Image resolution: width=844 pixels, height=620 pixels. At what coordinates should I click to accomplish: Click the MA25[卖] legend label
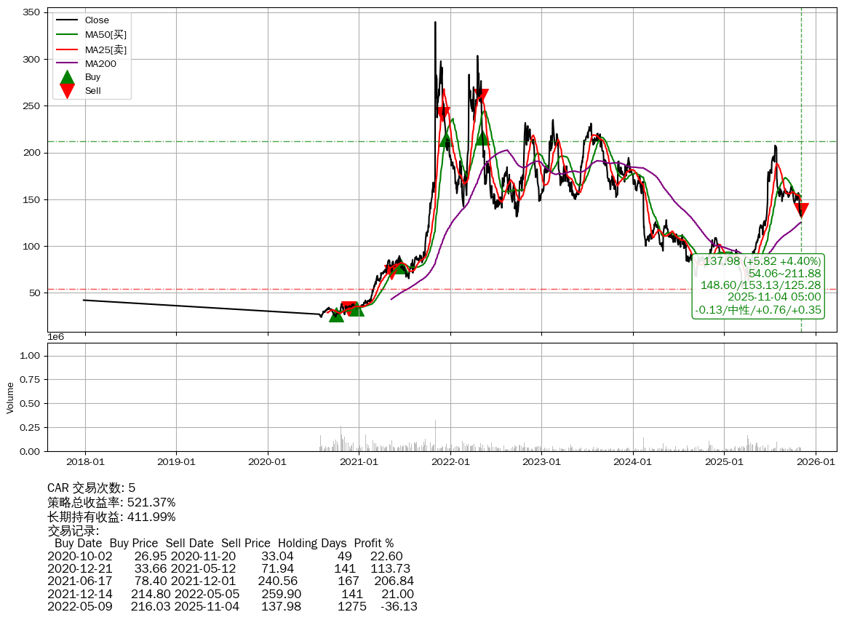coord(105,49)
